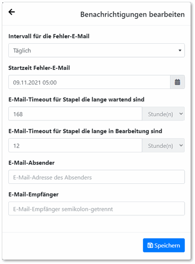Open the Intervall für die Fehler-E-Mail dropdown
Screen dimensions: 195x264
point(97,50)
